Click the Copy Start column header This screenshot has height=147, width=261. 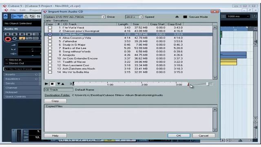[x=157, y=24]
